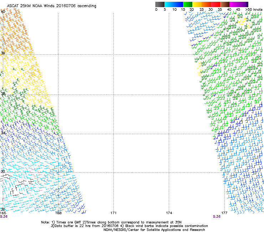Click the latitude label '32'
Image resolution: width=264 pixels, height=232 pixels.
pos(3,172)
